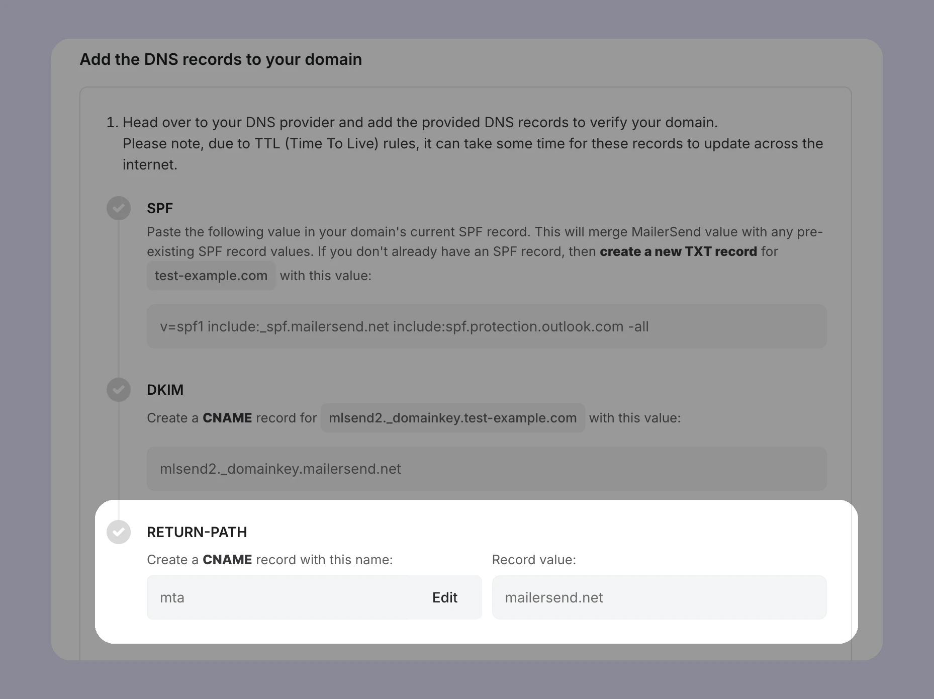Click the SPF verified checkmark icon

click(119, 208)
